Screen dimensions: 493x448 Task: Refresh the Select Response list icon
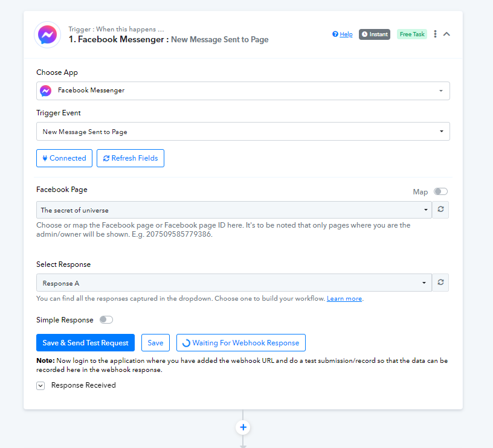[x=440, y=283]
